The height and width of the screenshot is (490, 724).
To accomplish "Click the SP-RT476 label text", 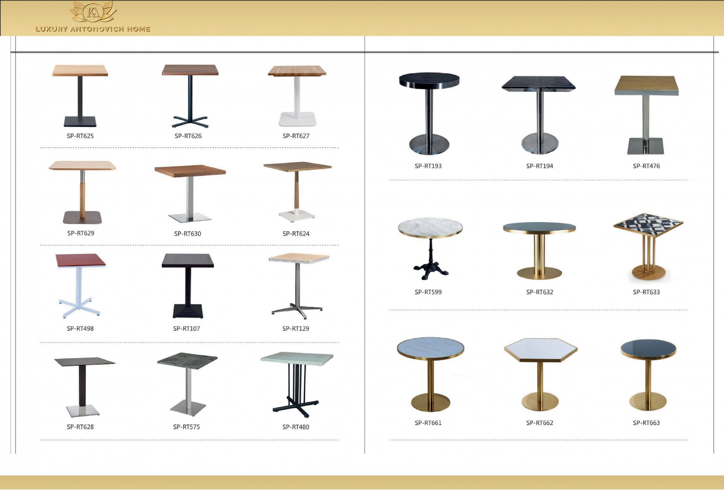I will click(646, 166).
